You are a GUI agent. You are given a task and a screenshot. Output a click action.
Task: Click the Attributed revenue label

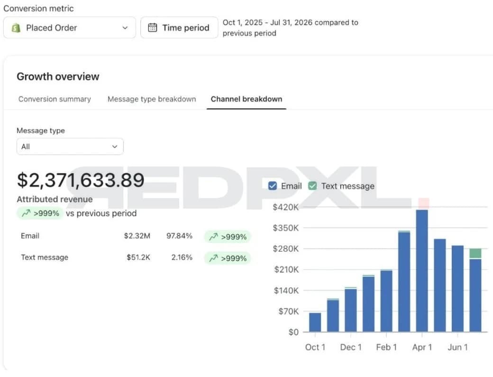(55, 199)
